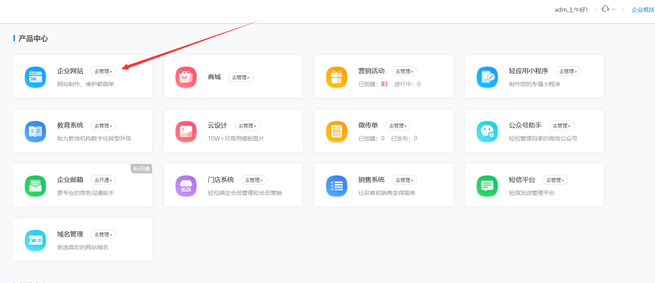Click the 未开通 badge on 企业邮箱
655x283 pixels.
pyautogui.click(x=141, y=169)
